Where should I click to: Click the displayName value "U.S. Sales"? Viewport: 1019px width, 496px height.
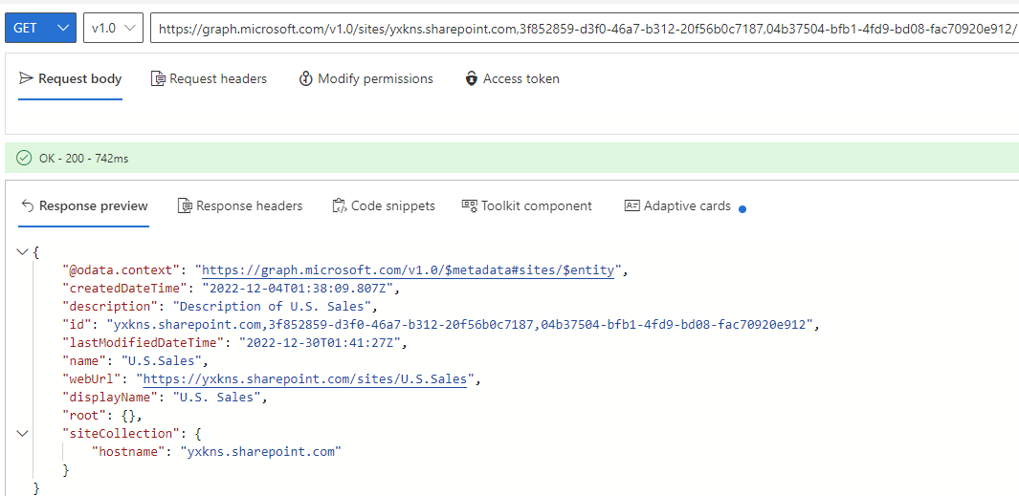pos(217,397)
